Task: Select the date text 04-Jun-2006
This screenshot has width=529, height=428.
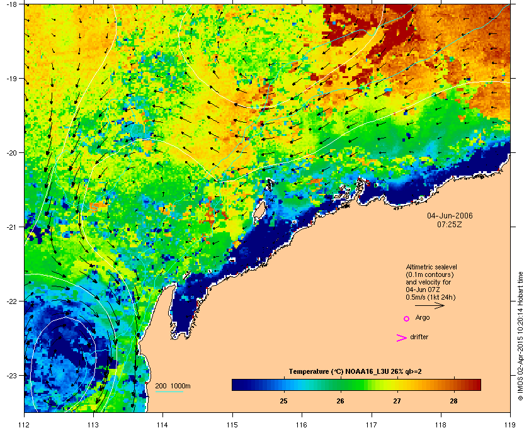Action: (450, 215)
